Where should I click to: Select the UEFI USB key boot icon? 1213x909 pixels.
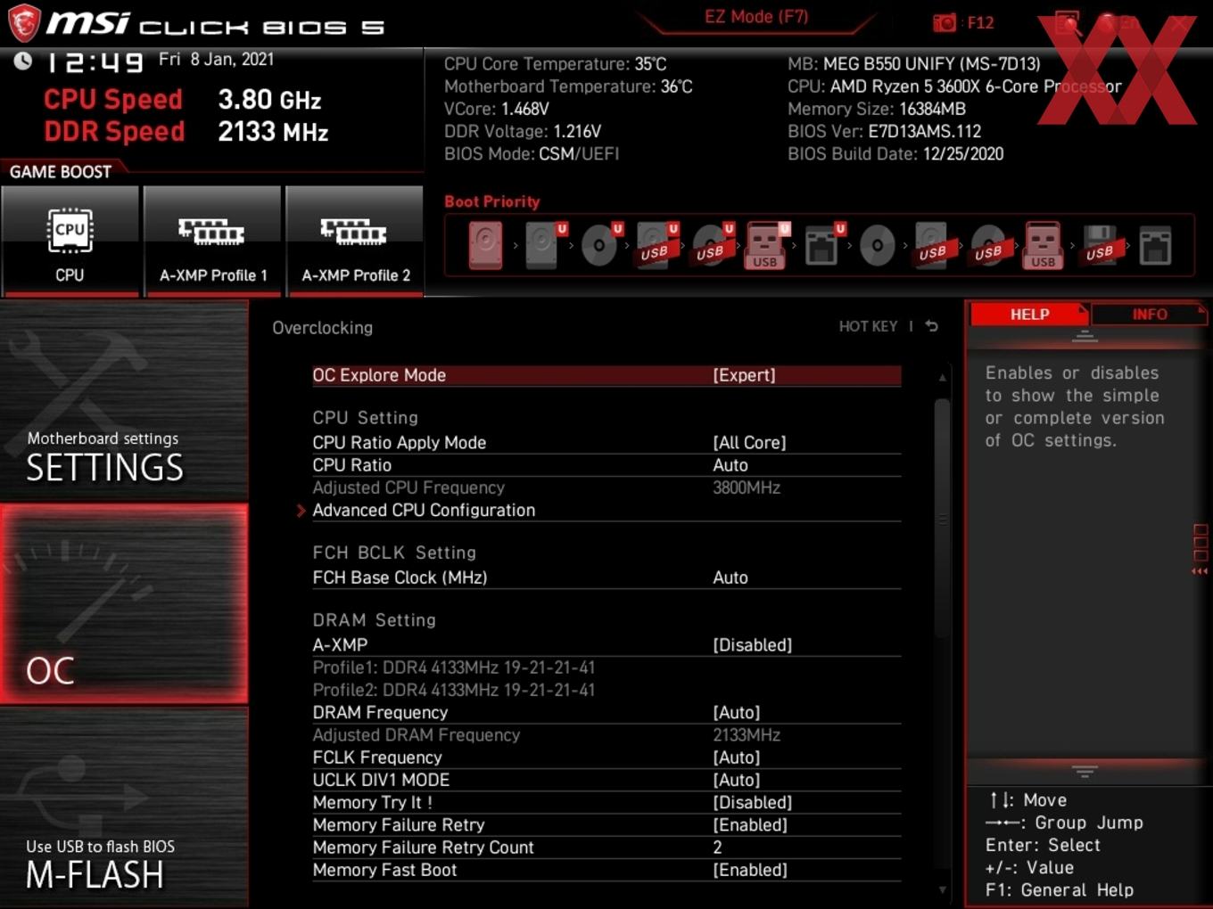(766, 245)
